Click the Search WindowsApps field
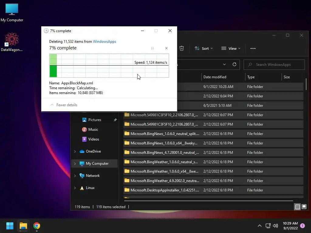This screenshot has width=311, height=233. click(274, 65)
